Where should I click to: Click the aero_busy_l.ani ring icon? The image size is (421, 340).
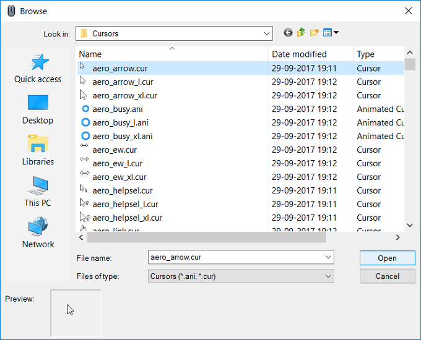(85, 122)
